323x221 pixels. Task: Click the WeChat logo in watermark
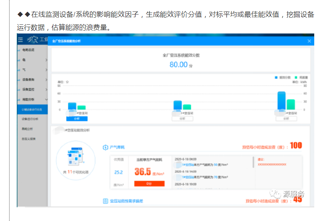(275, 194)
